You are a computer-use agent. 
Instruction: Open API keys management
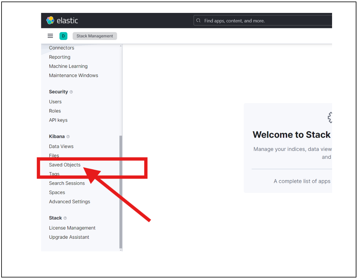(58, 120)
